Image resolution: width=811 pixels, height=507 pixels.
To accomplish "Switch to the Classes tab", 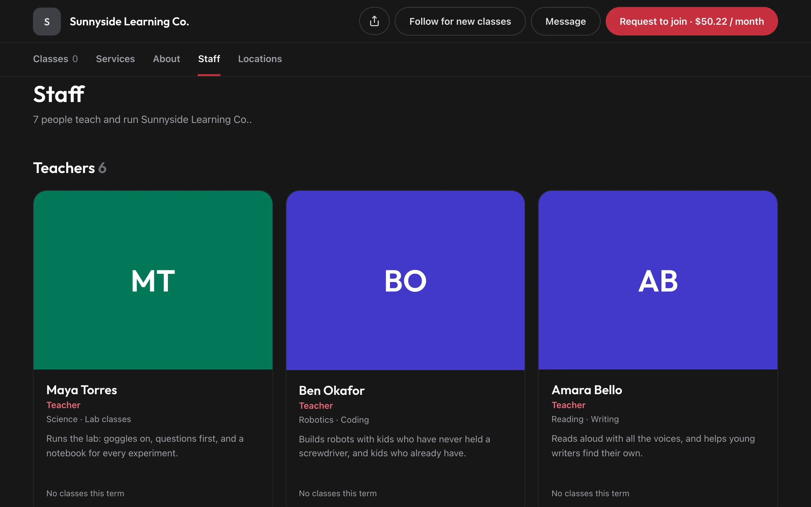I will (x=56, y=59).
